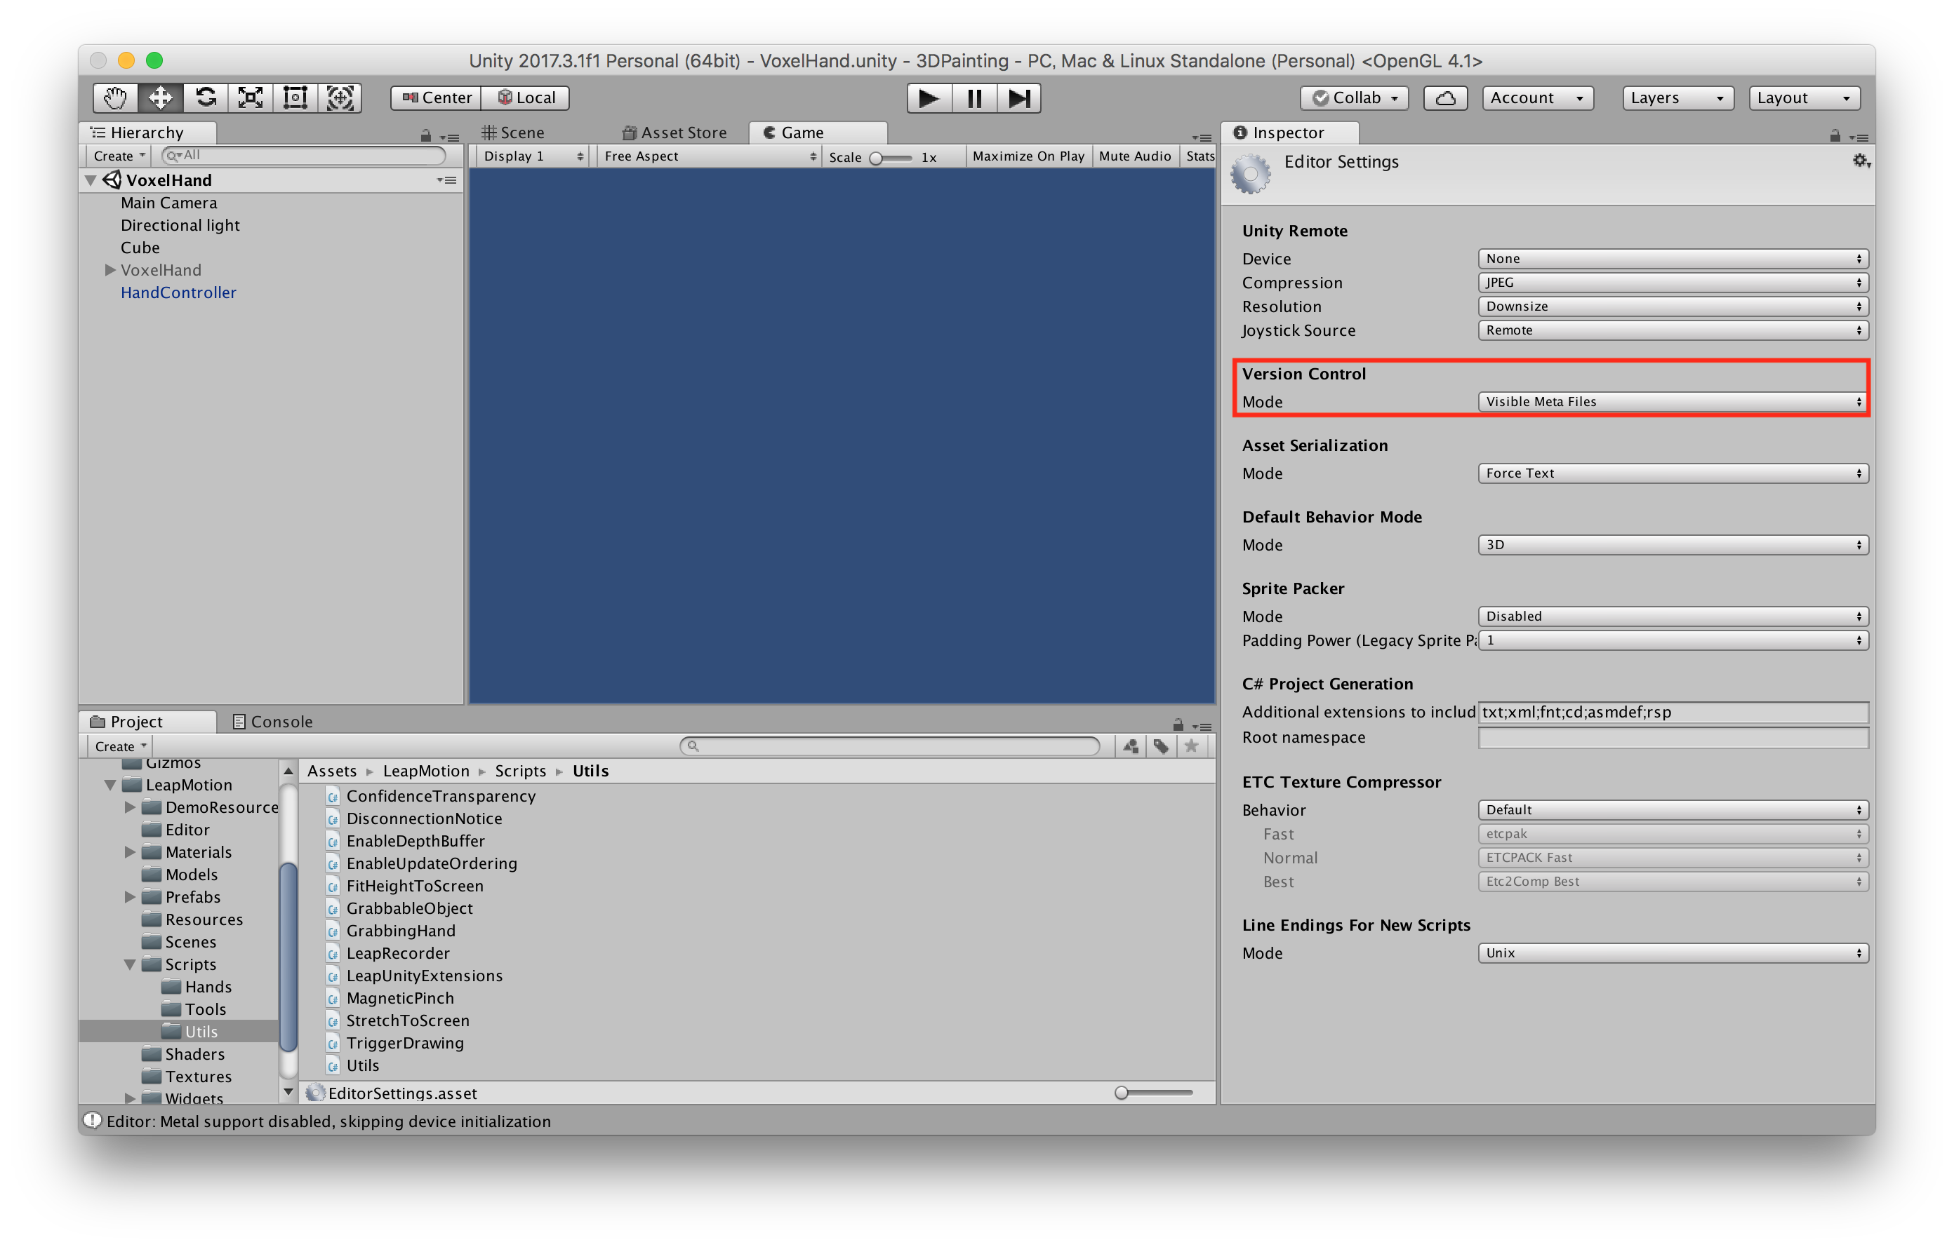Step forward one frame
Screen dimensions: 1954x1247
(x=1018, y=98)
